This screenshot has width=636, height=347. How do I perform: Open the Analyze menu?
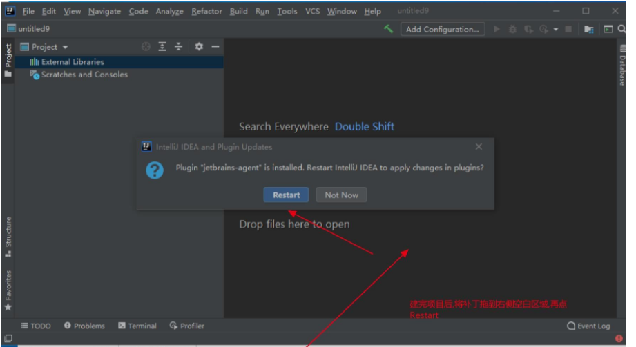(x=170, y=11)
